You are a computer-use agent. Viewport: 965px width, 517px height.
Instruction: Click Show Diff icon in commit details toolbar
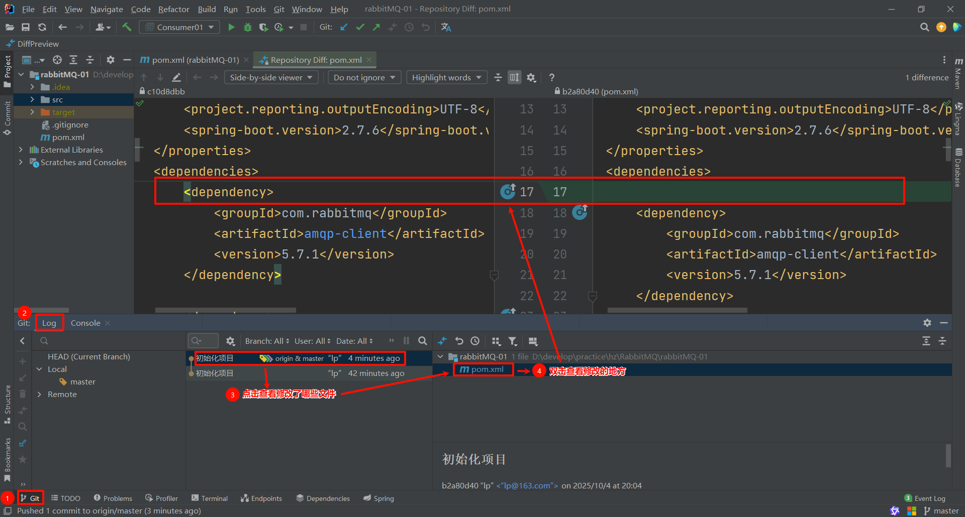click(x=442, y=341)
